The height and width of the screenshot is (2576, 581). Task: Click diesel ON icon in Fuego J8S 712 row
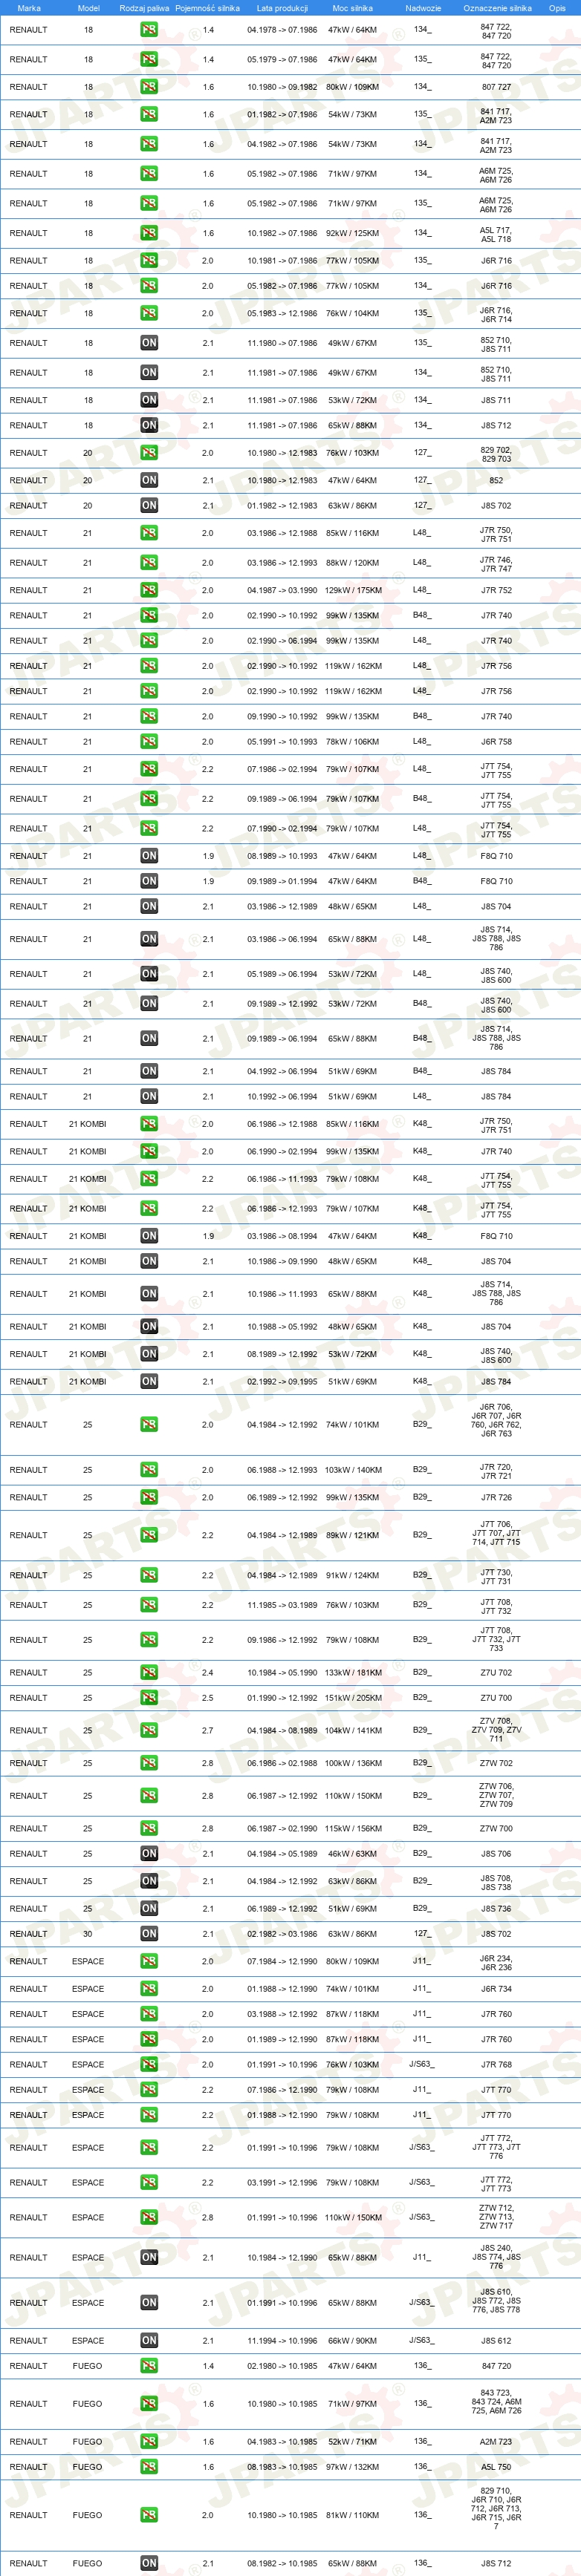pos(149,2563)
